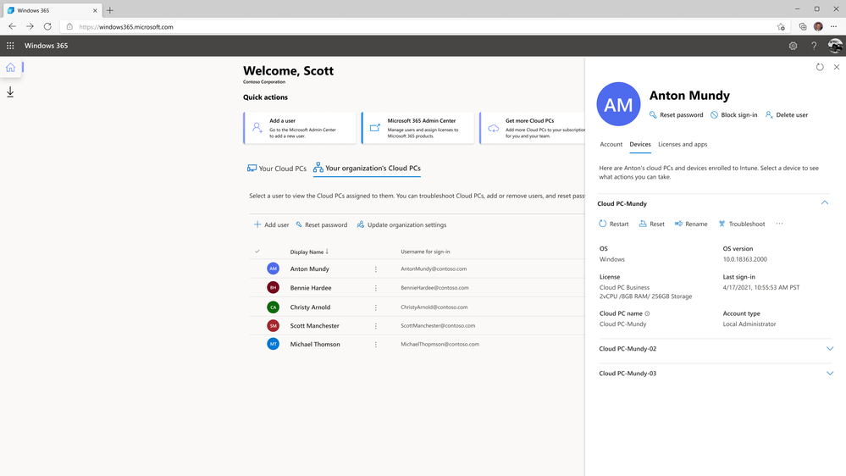
Task: Reload the browser page
Action: pos(47,26)
